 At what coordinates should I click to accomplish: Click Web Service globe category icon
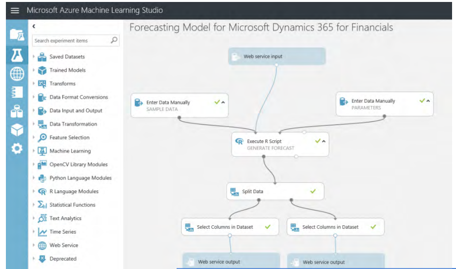tap(42, 245)
